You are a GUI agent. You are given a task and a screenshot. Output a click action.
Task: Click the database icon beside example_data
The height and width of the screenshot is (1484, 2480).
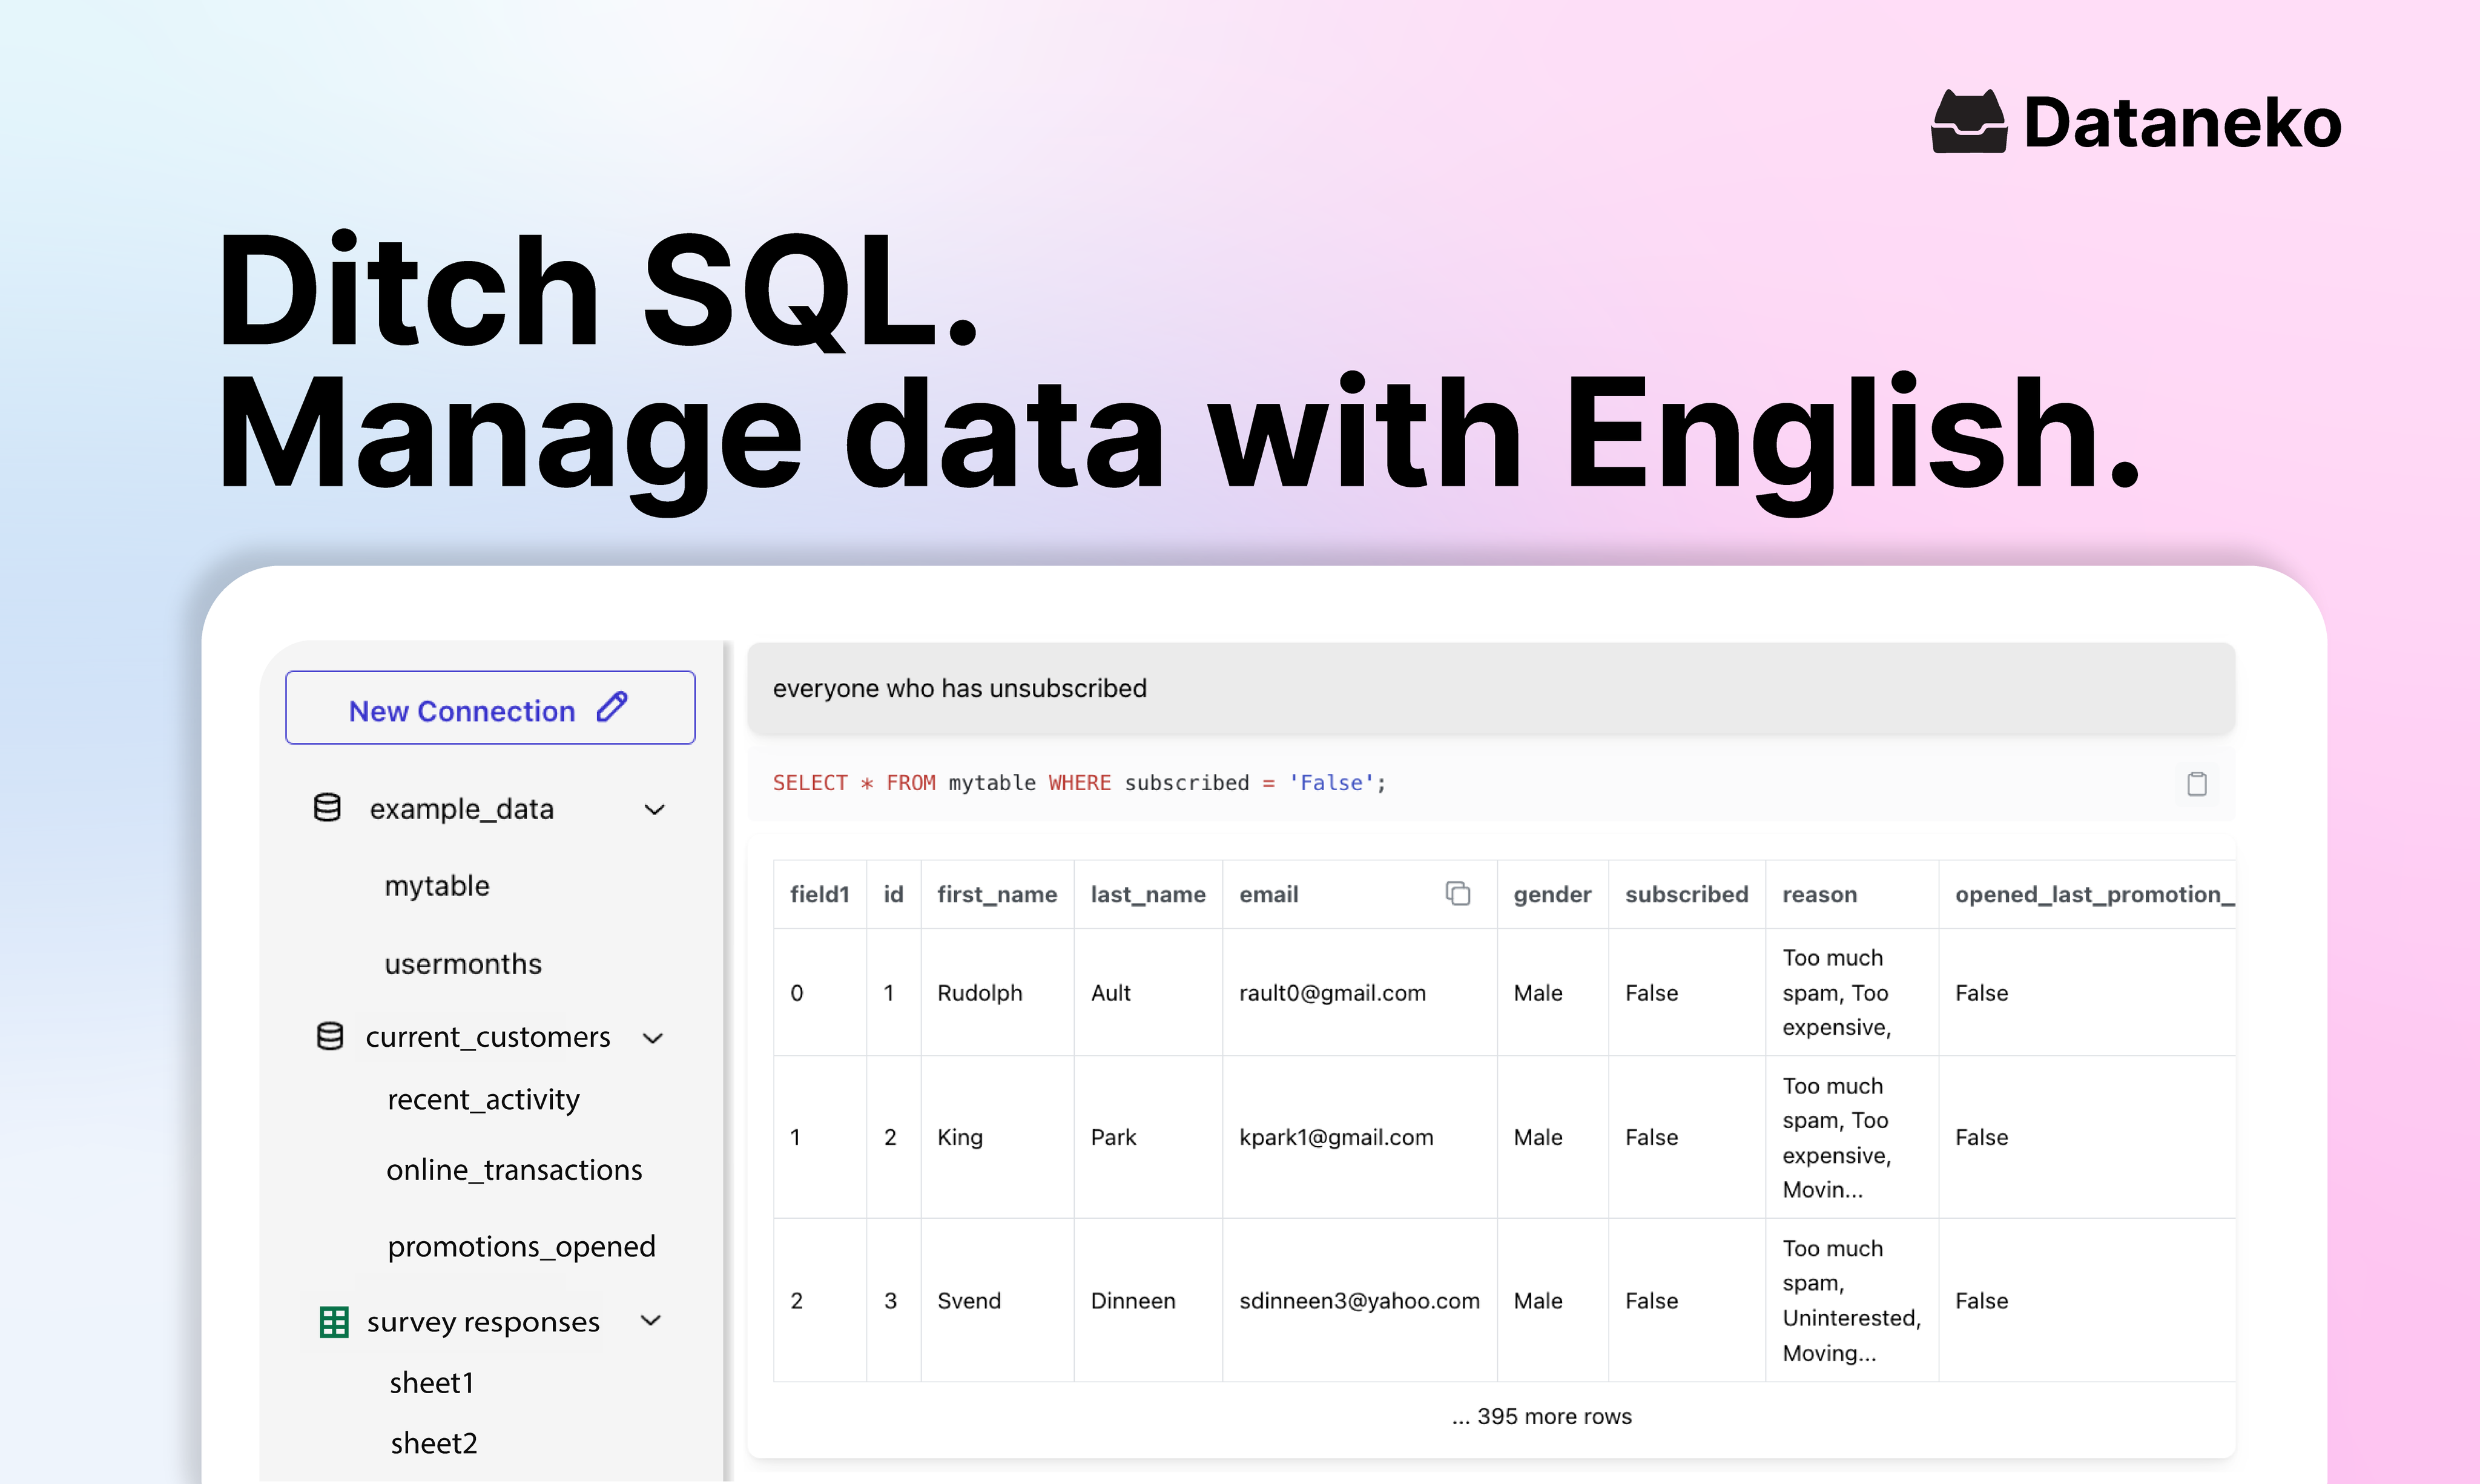327,807
